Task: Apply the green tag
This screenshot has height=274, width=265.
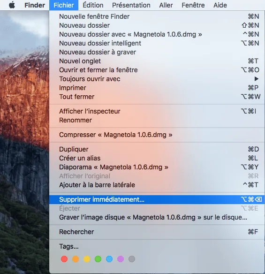Action: coord(98,259)
